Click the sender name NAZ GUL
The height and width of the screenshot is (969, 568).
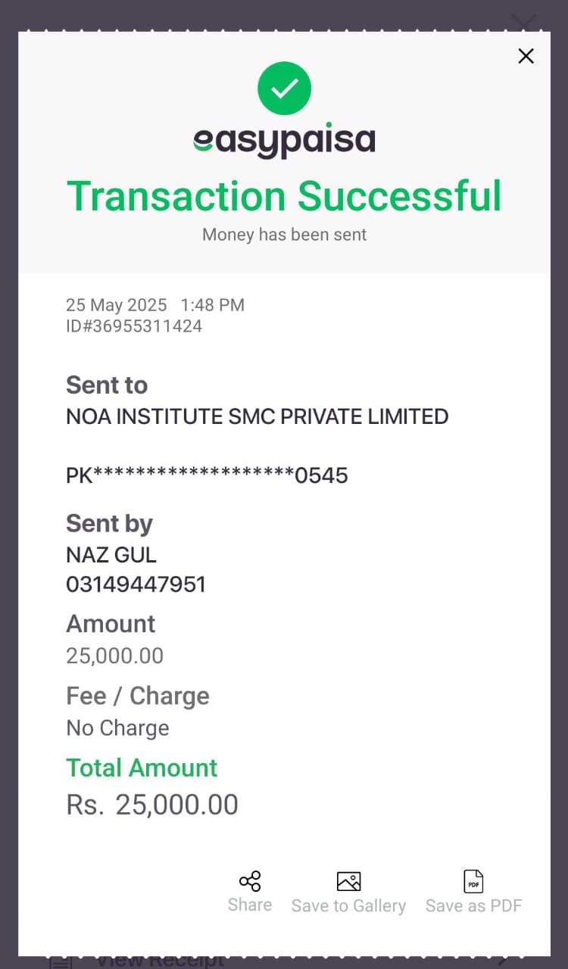(x=111, y=555)
